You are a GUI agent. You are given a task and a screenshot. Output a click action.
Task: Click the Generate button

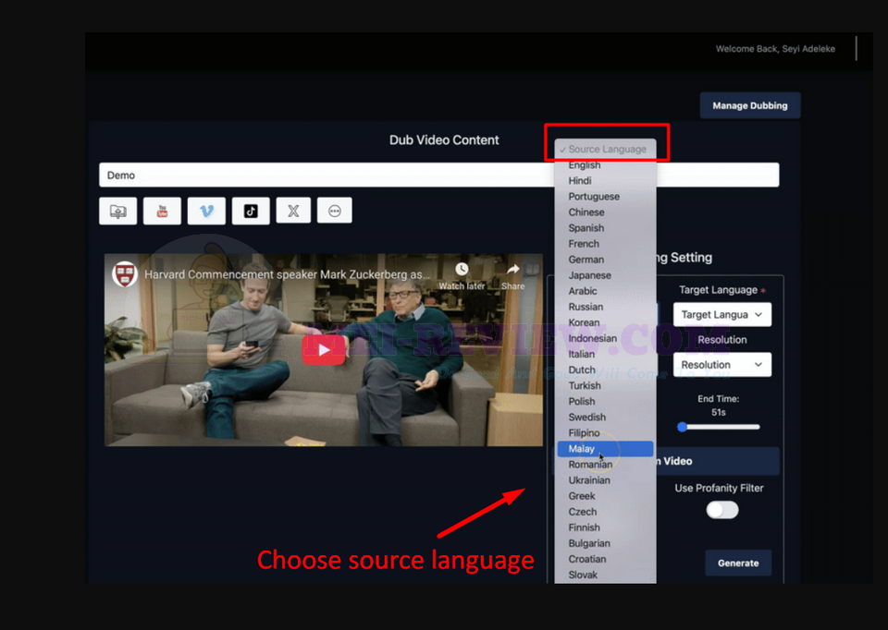point(738,563)
